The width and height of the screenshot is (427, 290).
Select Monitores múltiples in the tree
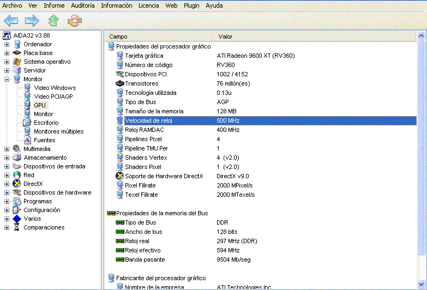click(58, 131)
